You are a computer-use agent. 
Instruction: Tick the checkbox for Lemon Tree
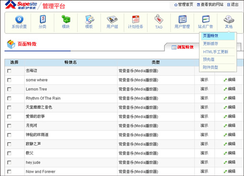tap(9, 89)
